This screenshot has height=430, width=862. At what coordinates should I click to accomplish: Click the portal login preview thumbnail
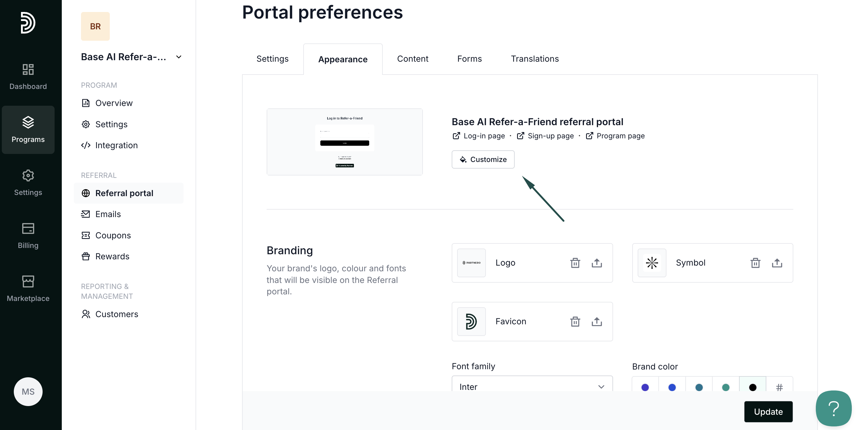[x=344, y=142]
